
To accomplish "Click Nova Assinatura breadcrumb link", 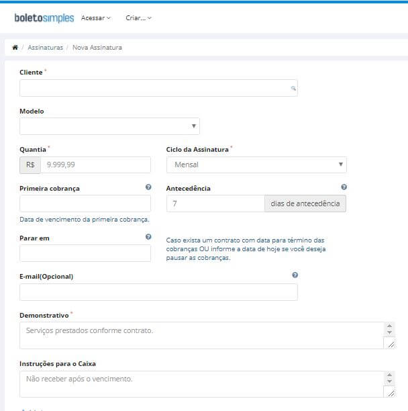I will [97, 48].
